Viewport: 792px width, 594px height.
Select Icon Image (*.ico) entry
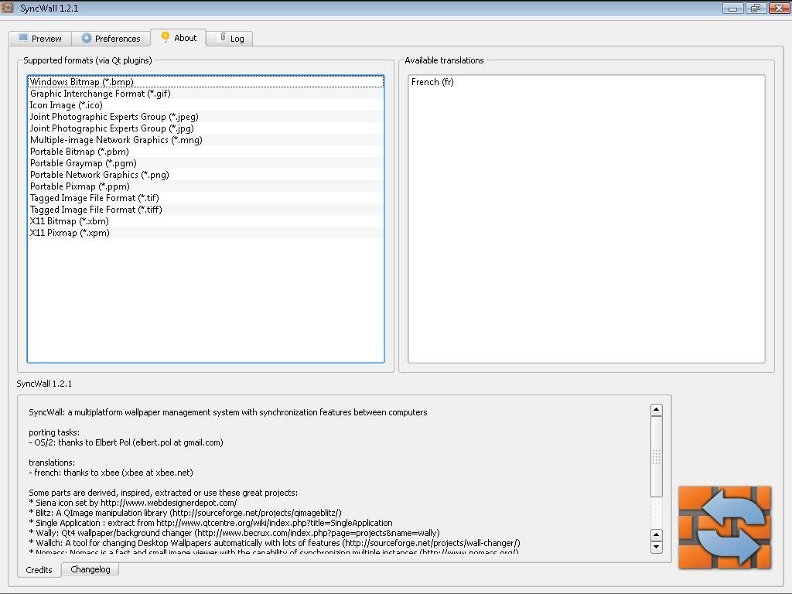206,105
